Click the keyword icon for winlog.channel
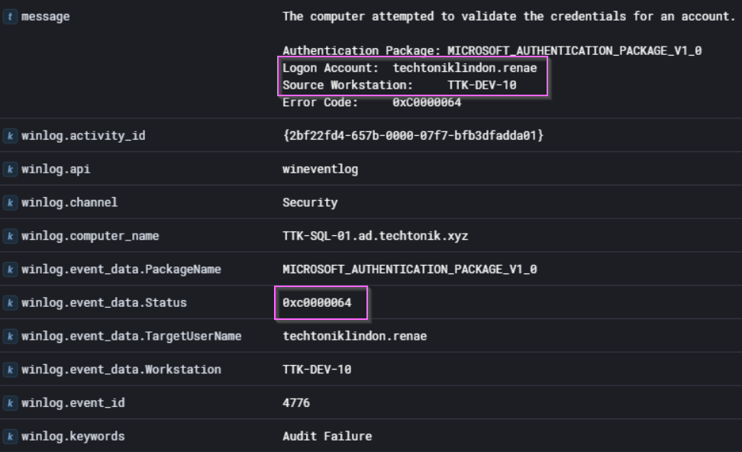This screenshot has width=742, height=452. click(x=11, y=203)
